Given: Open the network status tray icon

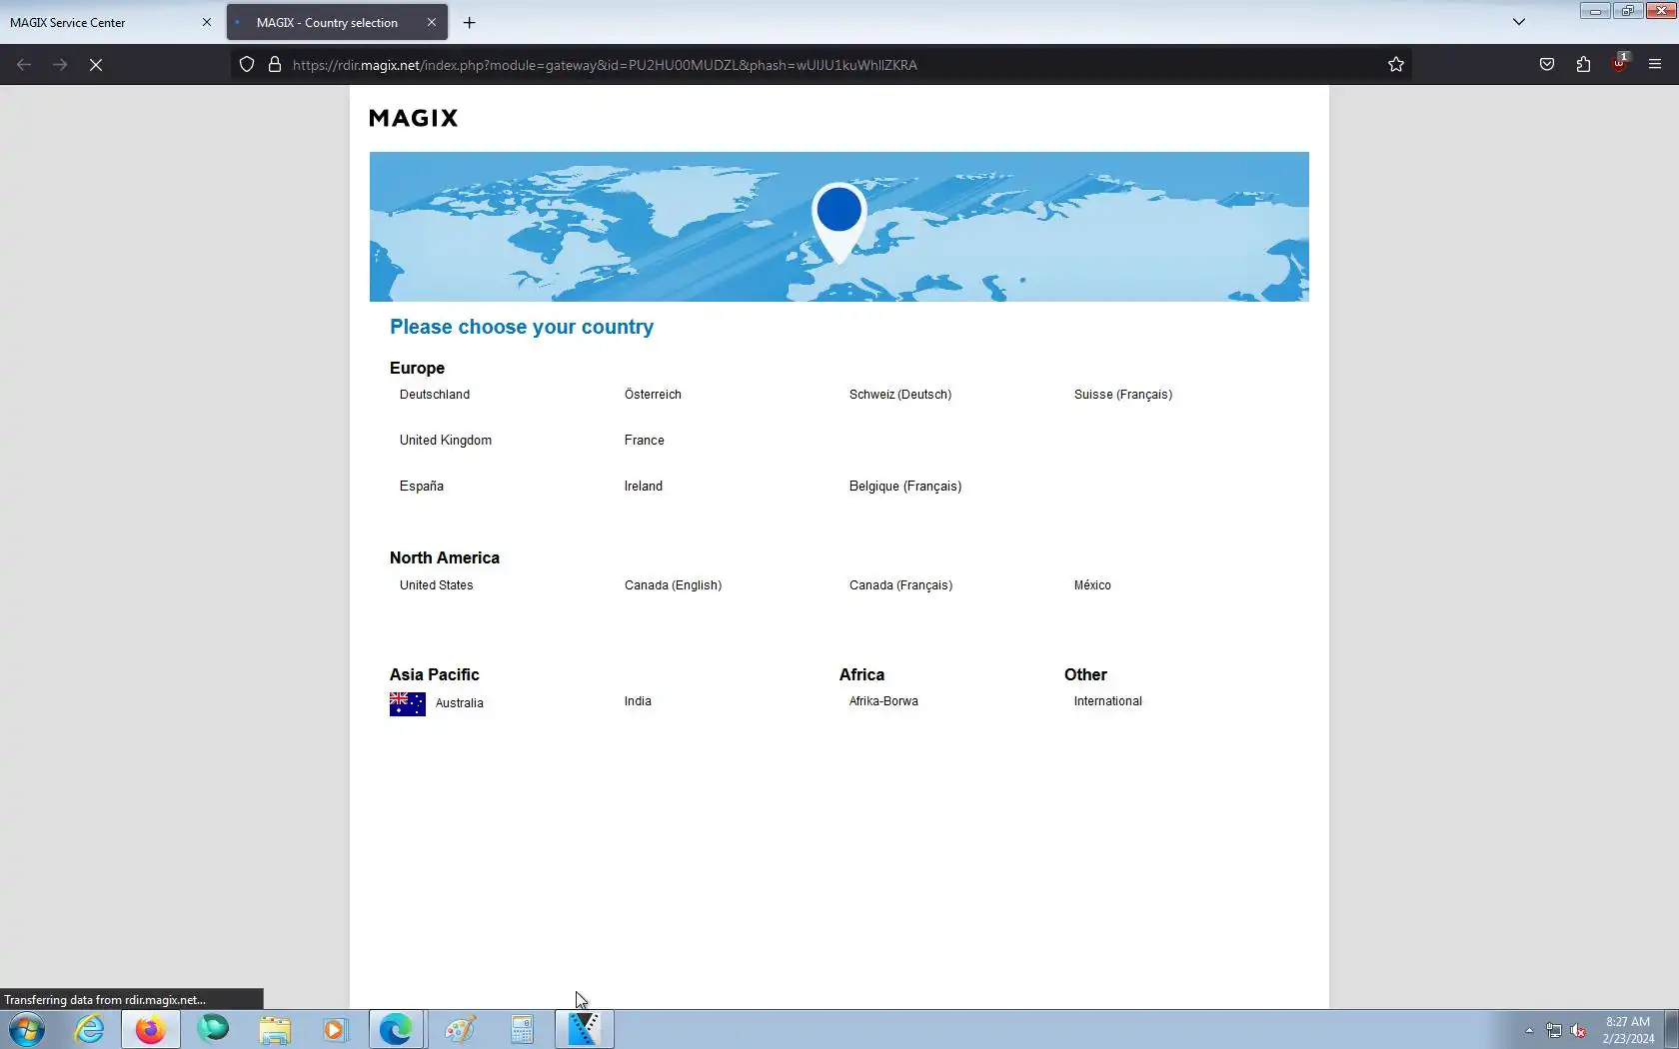Looking at the screenshot, I should click(1554, 1030).
